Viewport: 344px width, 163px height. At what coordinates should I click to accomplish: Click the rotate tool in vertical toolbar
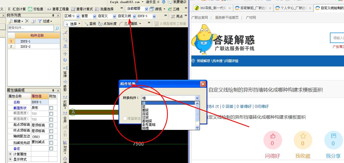tap(65, 60)
